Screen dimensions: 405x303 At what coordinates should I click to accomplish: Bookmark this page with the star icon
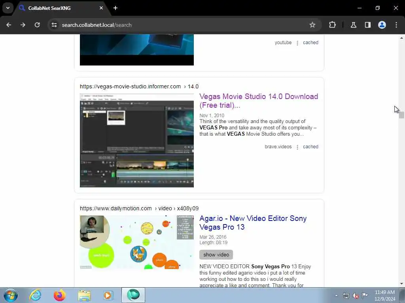click(x=312, y=25)
